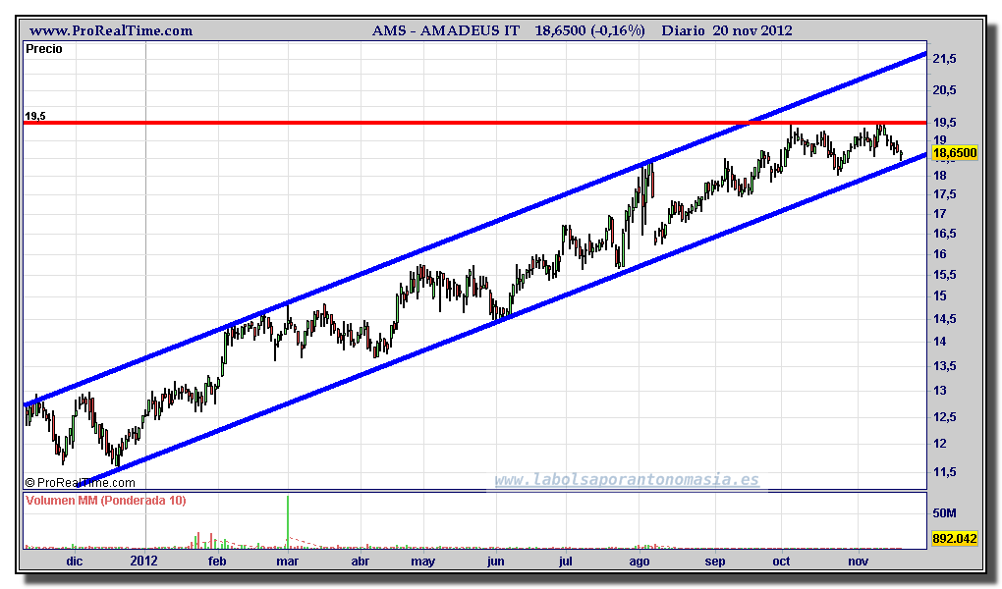Viewport: 1002px width, 589px height.
Task: Click the tall green March volume spike
Action: click(x=288, y=521)
